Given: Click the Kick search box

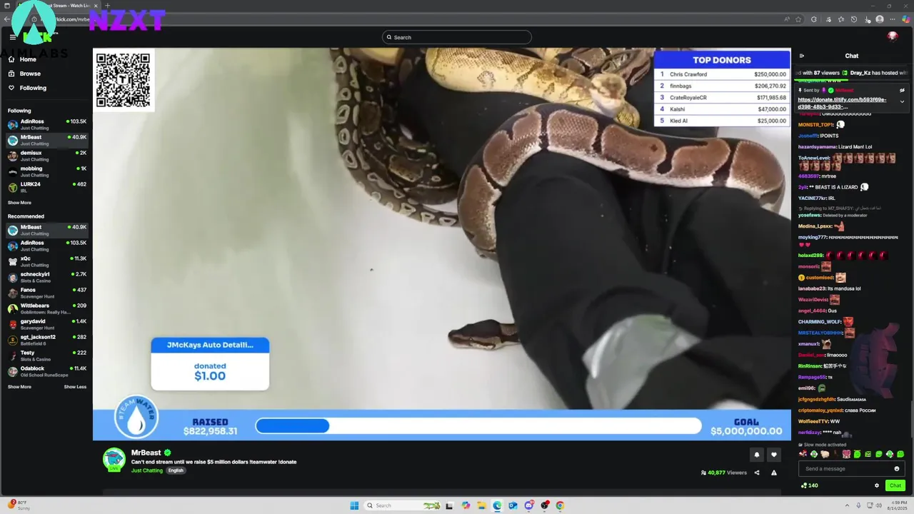Looking at the screenshot, I should tap(457, 37).
